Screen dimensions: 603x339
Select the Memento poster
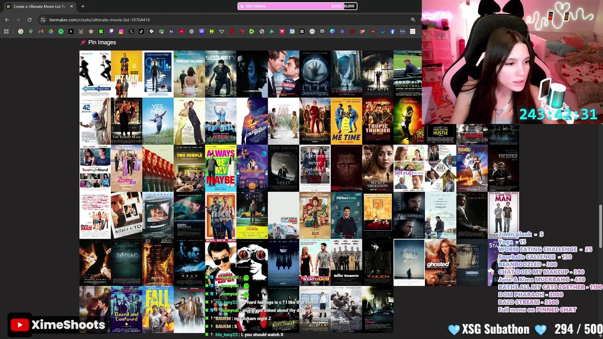coord(126,215)
